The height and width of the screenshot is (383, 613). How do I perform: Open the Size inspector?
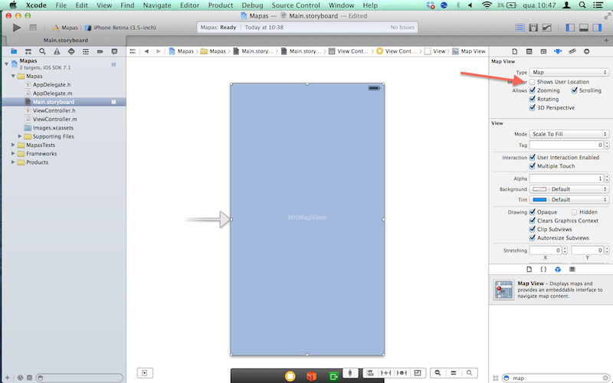pyautogui.click(x=572, y=51)
